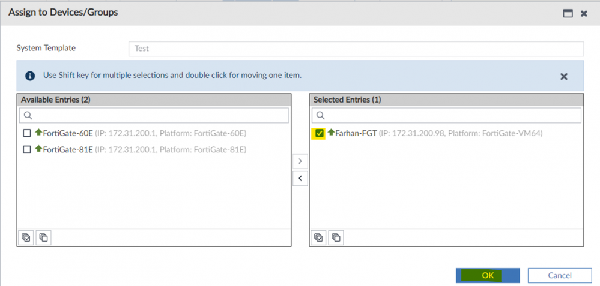Select all entries in the Available Entries list
The width and height of the screenshot is (600, 286).
click(x=26, y=237)
